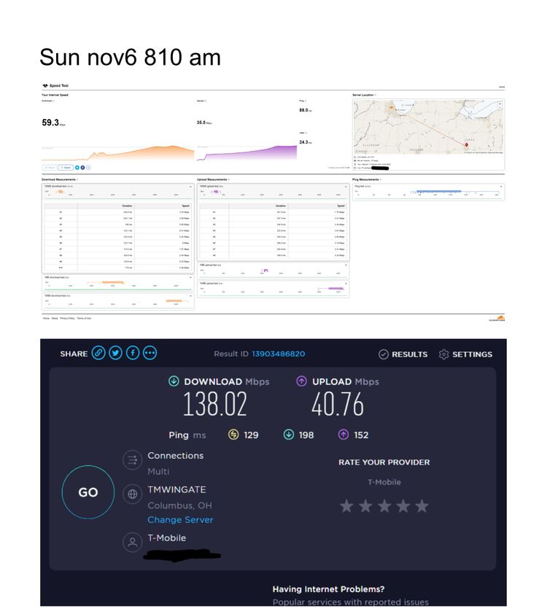Share the Speedtest result on Facebook
Screen dimensions: 547x614
(x=133, y=353)
